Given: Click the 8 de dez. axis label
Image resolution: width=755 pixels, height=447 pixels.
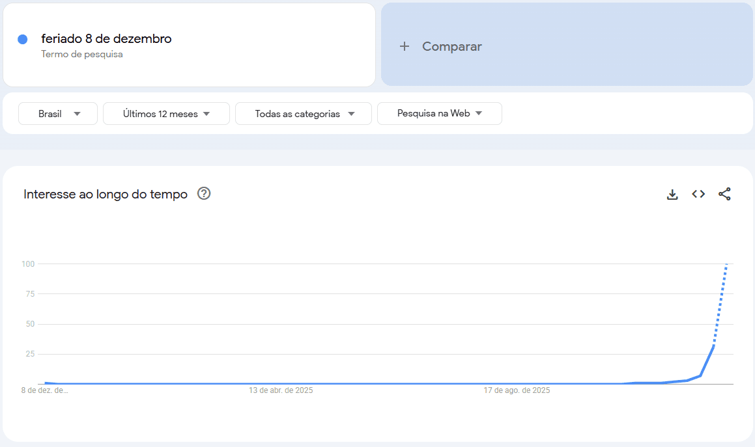Looking at the screenshot, I should tap(44, 390).
